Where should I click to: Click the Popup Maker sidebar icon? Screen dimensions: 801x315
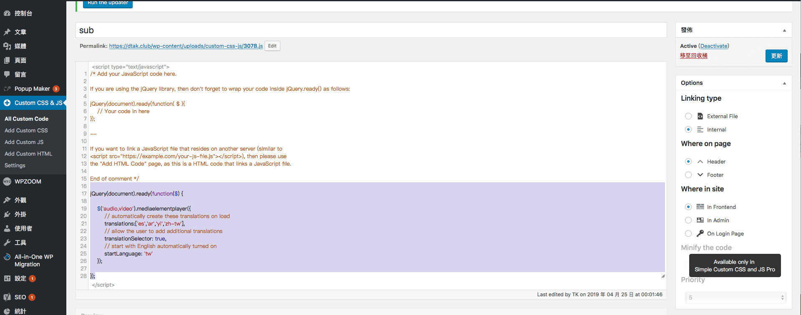(7, 89)
